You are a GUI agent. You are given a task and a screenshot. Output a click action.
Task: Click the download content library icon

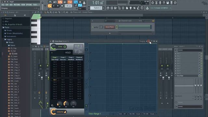click(x=147, y=8)
